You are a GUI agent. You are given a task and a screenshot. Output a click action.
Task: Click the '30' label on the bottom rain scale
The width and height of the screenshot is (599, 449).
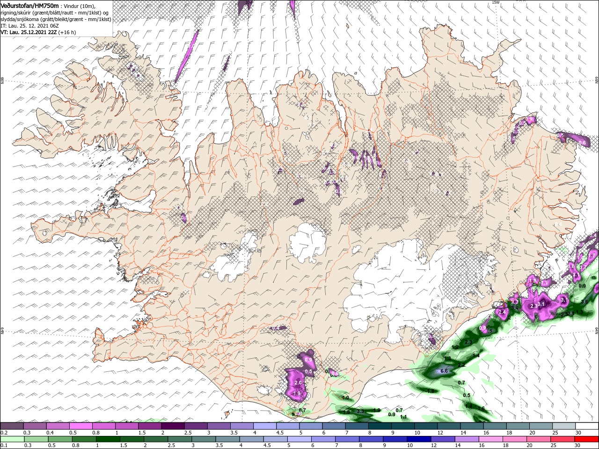pos(578,446)
